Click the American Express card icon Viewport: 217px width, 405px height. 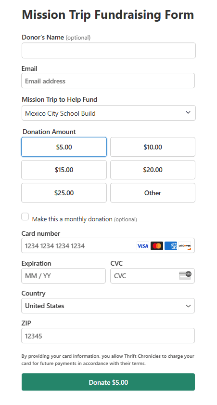click(171, 245)
